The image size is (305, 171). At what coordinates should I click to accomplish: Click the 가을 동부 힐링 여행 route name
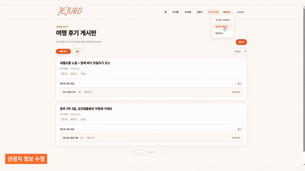[70, 138]
